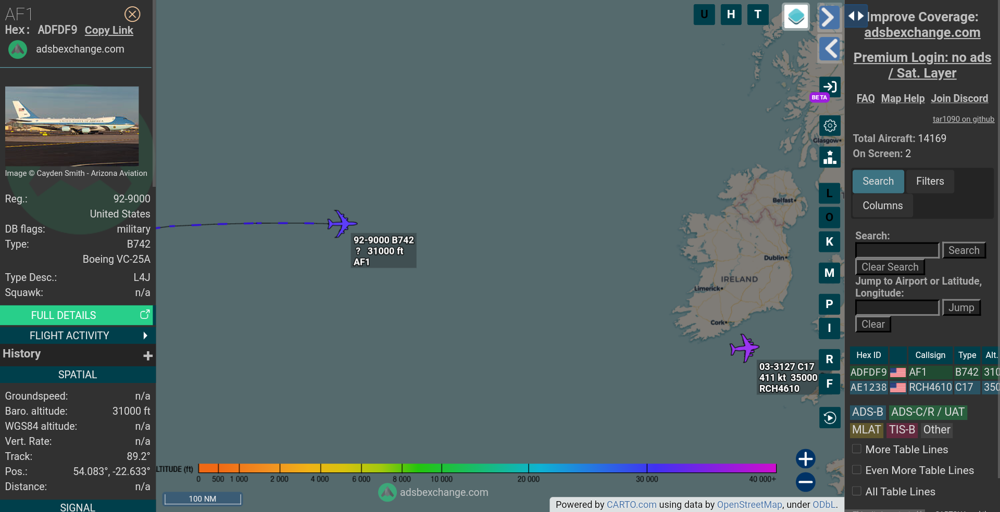Open adsbexchange.com coverage link
Image resolution: width=1000 pixels, height=512 pixels.
click(922, 32)
